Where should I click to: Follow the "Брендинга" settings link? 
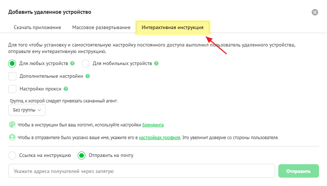[x=153, y=125]
